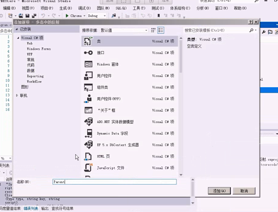Click the Save All toolbar icon
The width and height of the screenshot is (278, 212).
pos(34,16)
